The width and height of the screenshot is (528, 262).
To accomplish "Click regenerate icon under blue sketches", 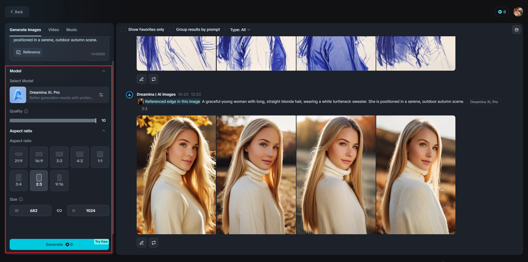I will 153,79.
